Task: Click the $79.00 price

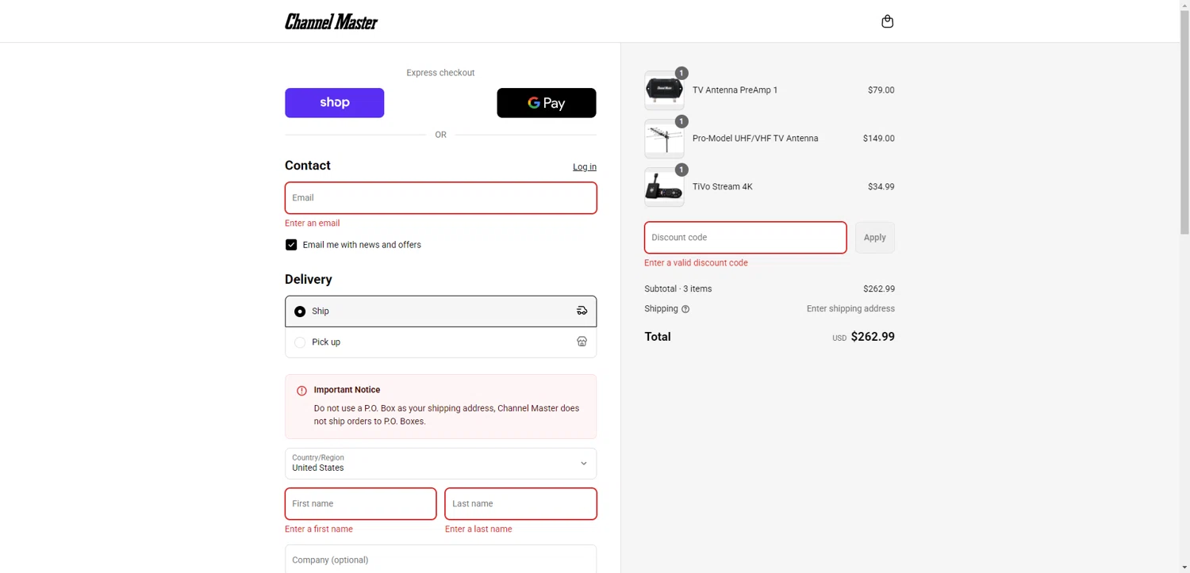Action: [x=881, y=90]
